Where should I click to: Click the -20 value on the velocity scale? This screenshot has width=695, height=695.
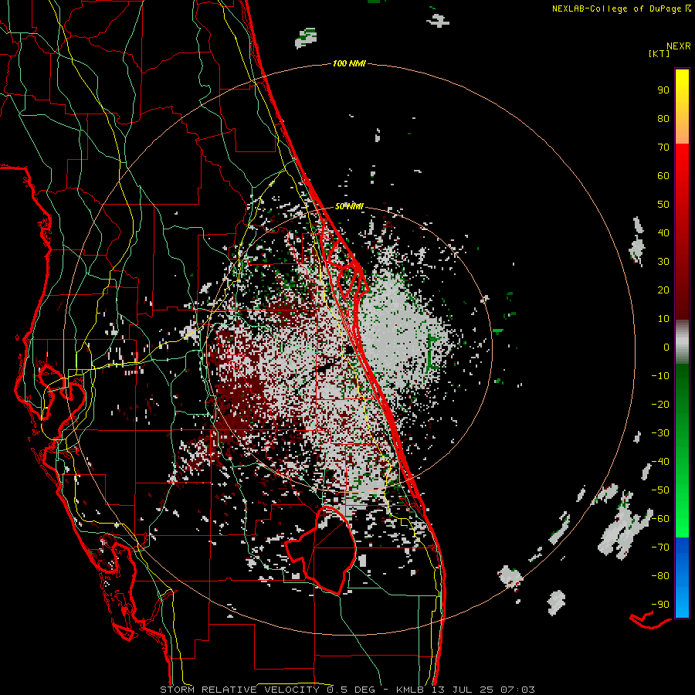(x=660, y=405)
